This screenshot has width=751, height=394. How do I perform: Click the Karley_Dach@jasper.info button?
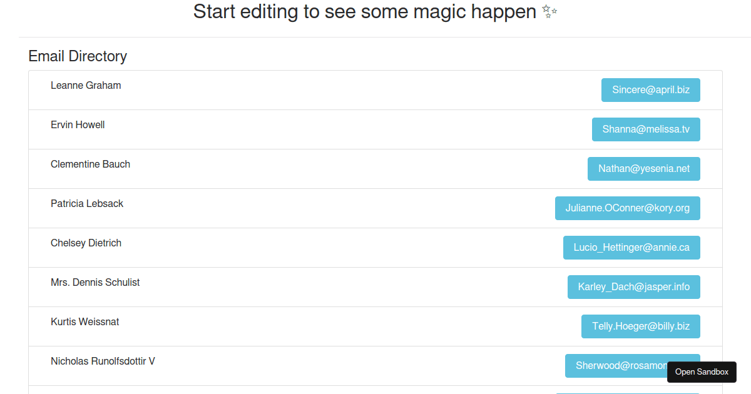tap(633, 287)
